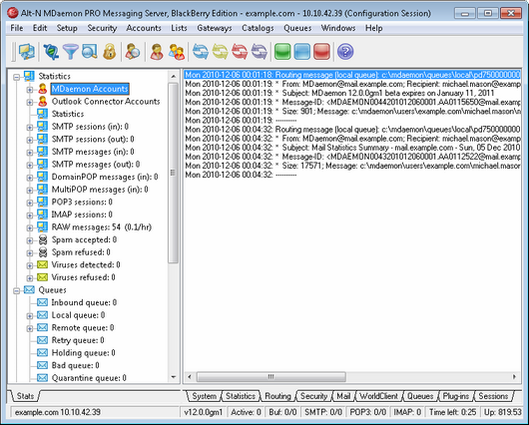Click the monitor icon in the toolbar
529x425 pixels.
(27, 52)
